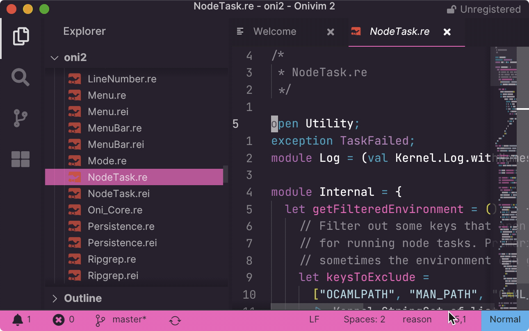The image size is (529, 331).
Task: Click 'exception TaskFailed;' code line
Action: point(343,141)
